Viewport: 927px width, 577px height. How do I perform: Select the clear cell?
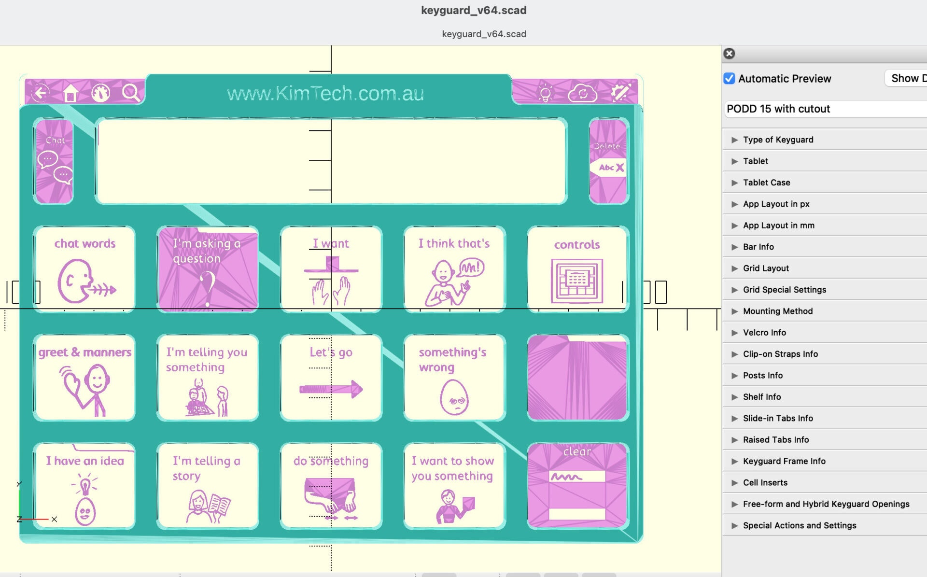point(578,486)
